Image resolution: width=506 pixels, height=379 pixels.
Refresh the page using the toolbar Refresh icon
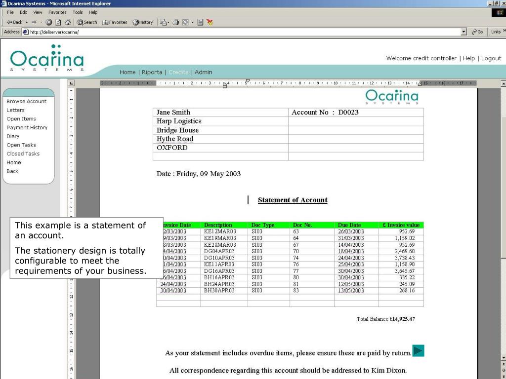[58, 22]
